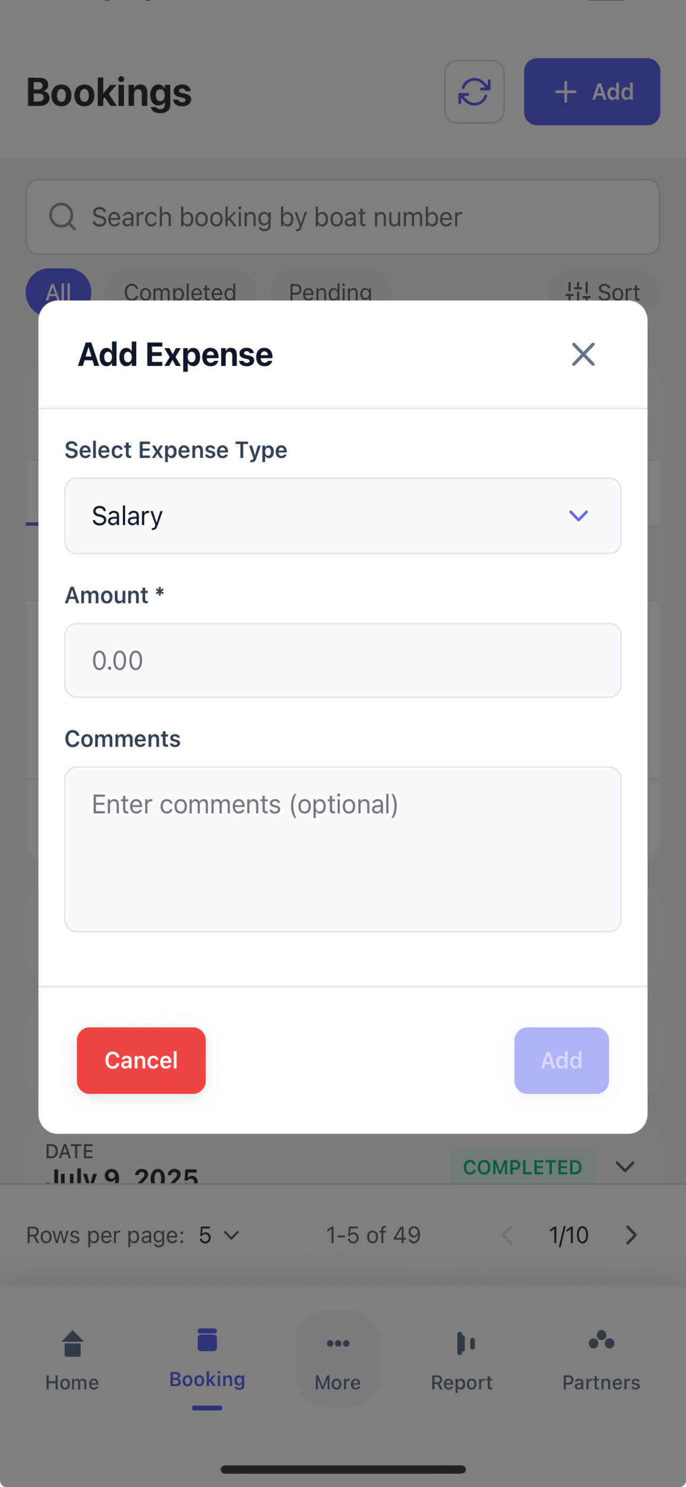Go to the Report icon
This screenshot has width=686, height=1487.
click(x=465, y=1343)
